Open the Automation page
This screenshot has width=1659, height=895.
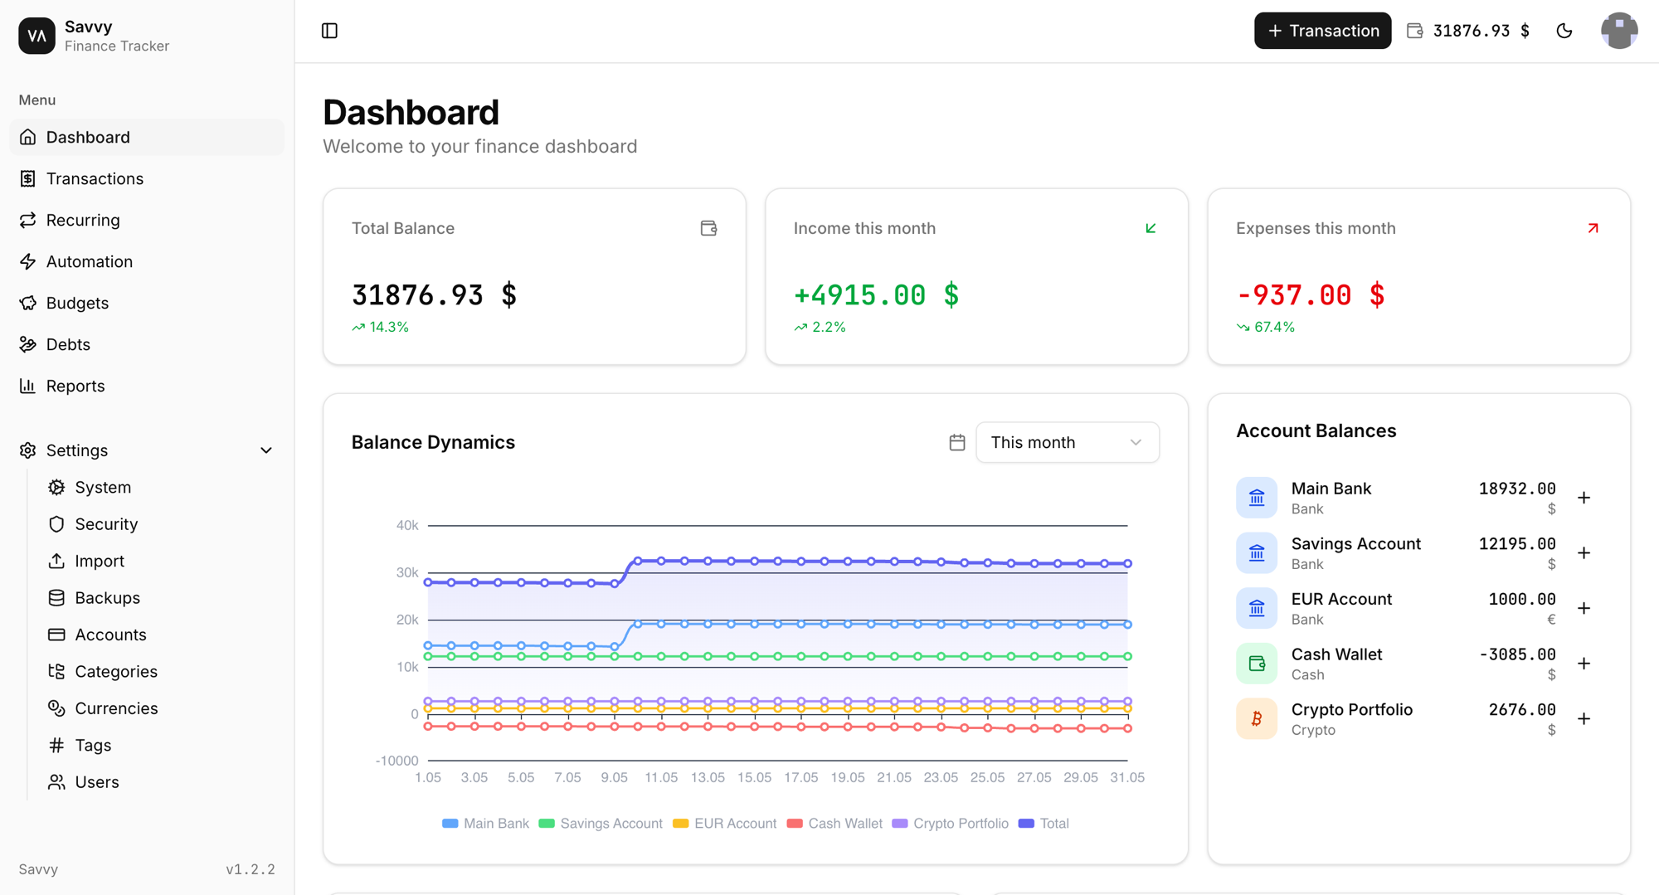click(147, 261)
